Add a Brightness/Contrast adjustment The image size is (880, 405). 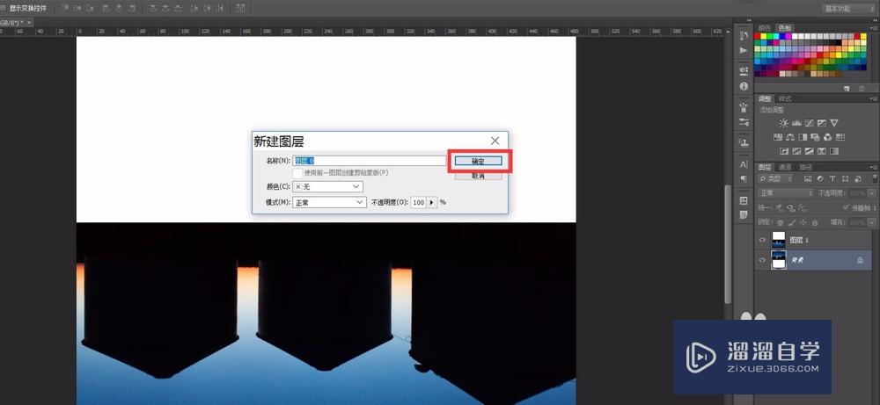click(783, 123)
